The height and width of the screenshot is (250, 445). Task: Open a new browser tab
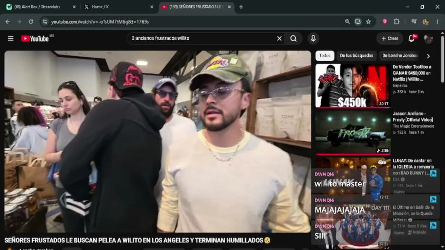pos(241,7)
